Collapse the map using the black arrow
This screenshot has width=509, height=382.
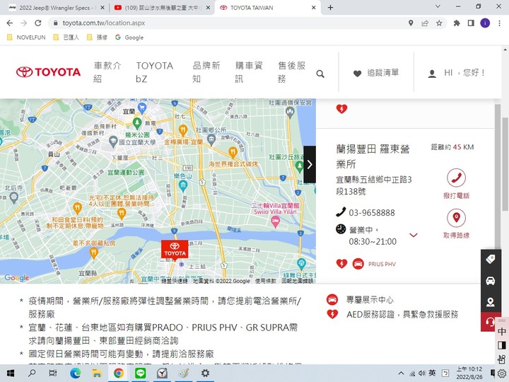(x=310, y=164)
